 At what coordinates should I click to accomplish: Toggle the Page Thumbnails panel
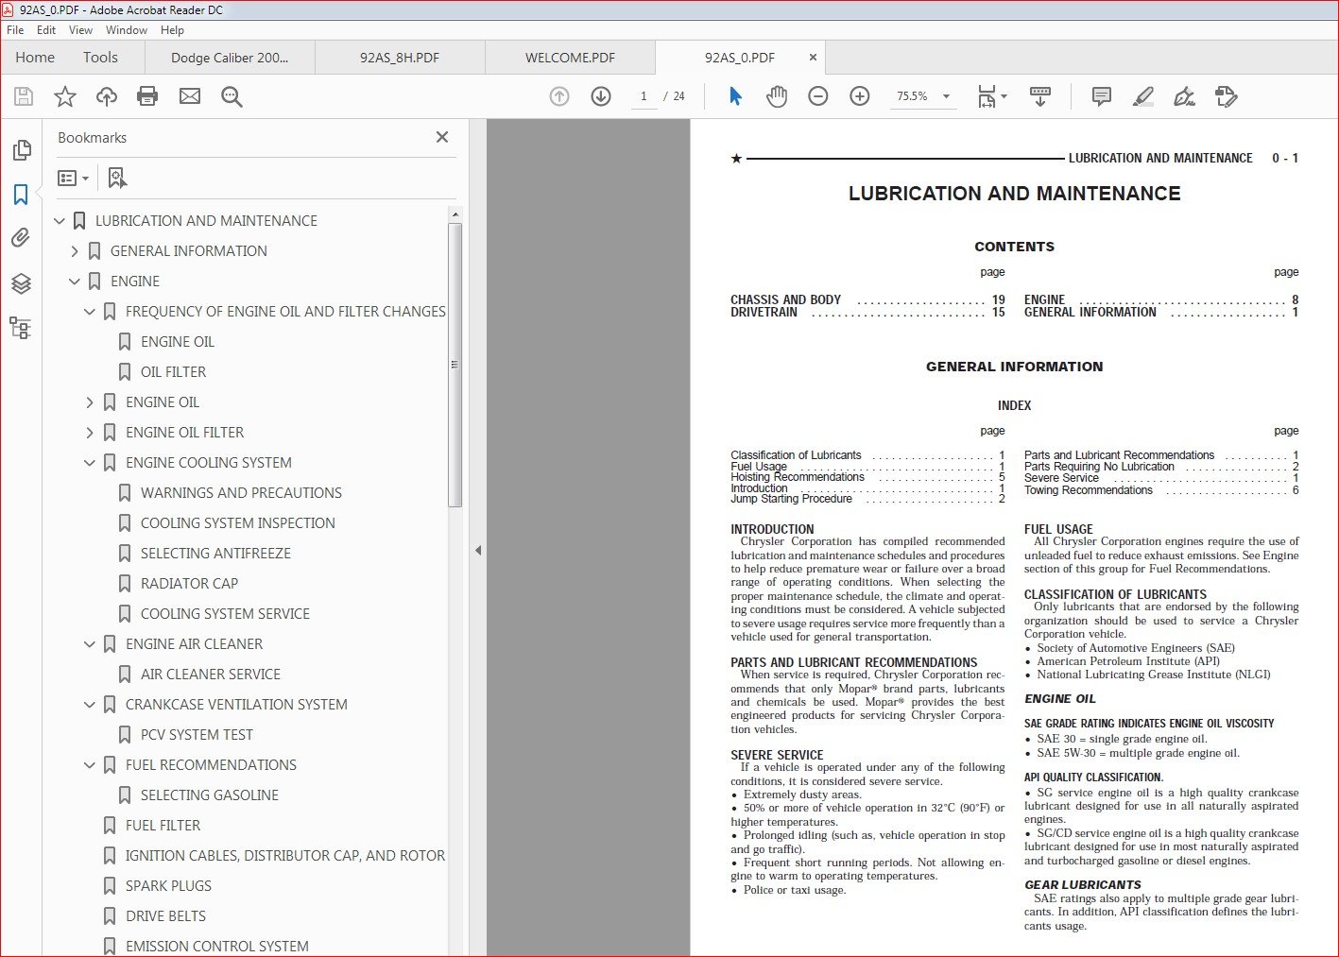(x=21, y=150)
